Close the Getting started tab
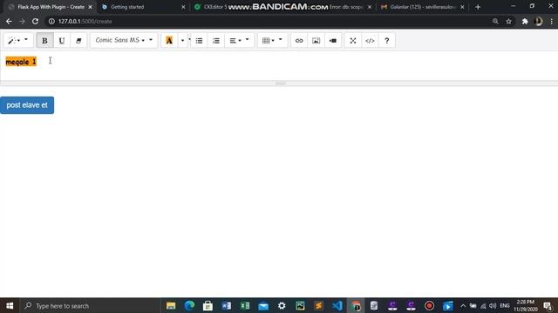The height and width of the screenshot is (313, 558). 183,7
